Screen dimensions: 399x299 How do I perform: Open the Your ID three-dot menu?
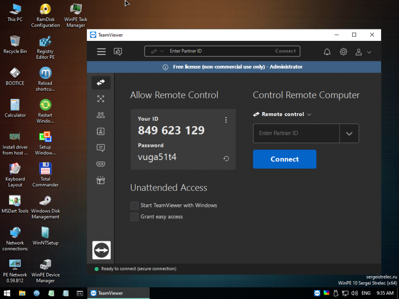(226, 120)
